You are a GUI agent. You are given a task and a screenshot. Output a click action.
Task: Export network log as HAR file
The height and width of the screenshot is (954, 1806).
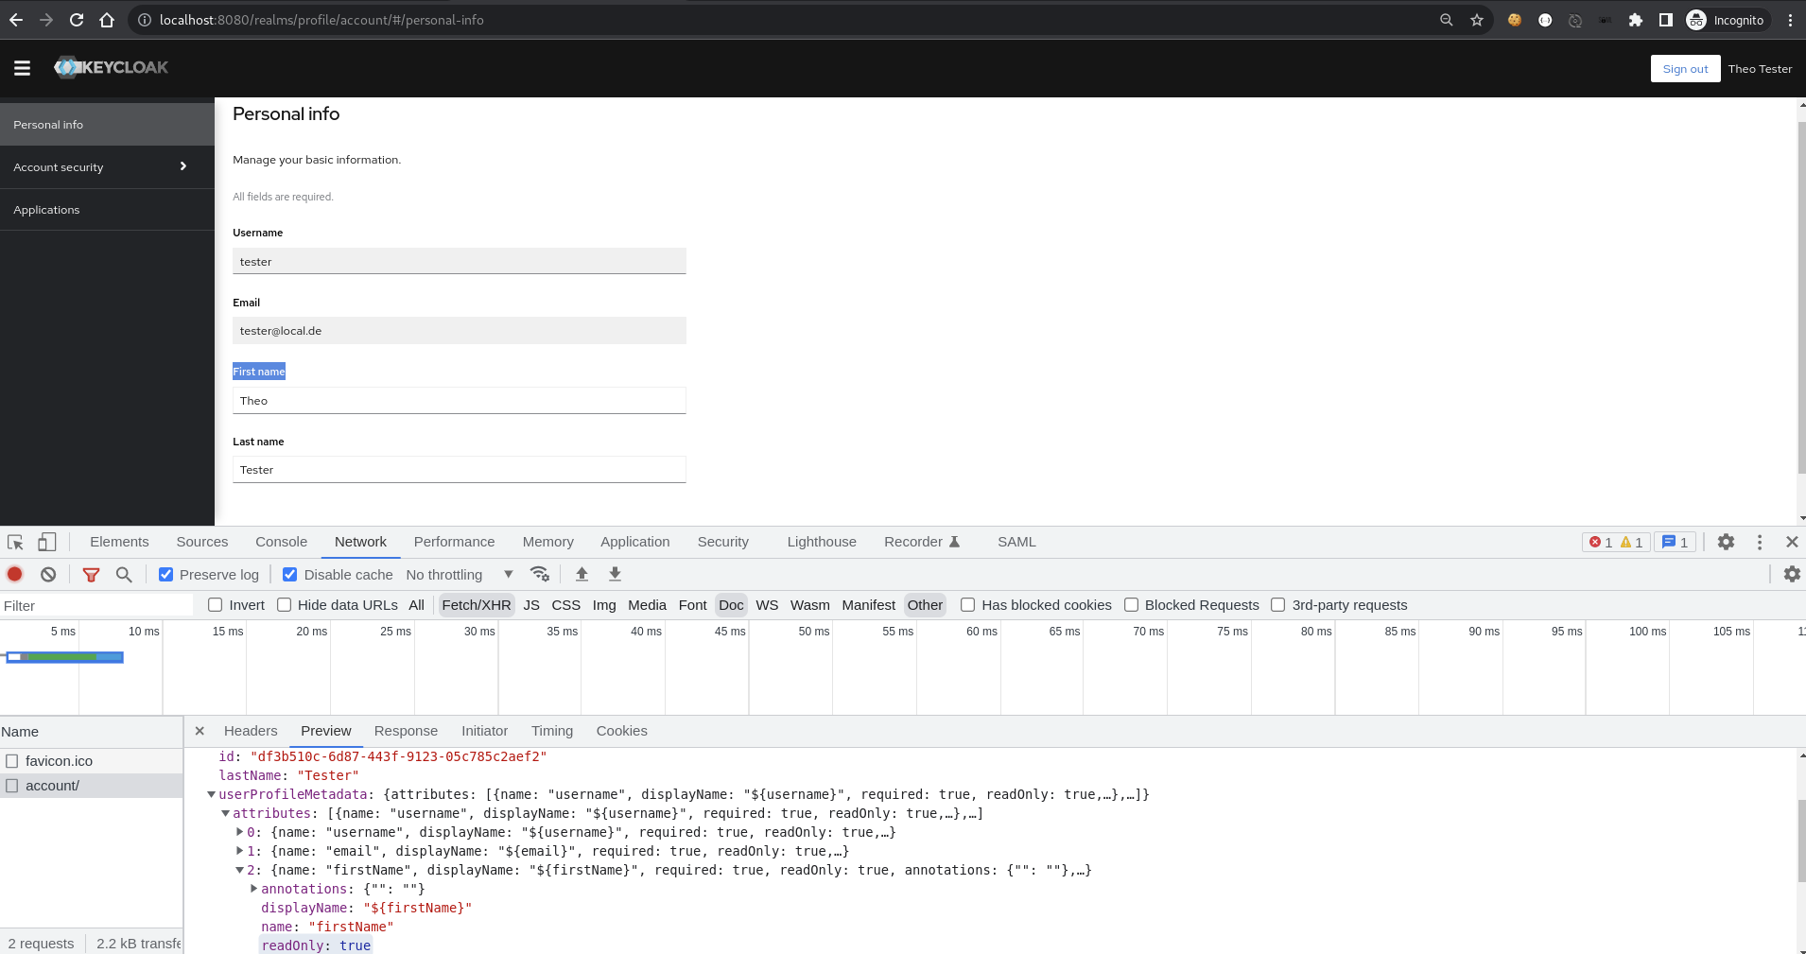[x=614, y=574]
